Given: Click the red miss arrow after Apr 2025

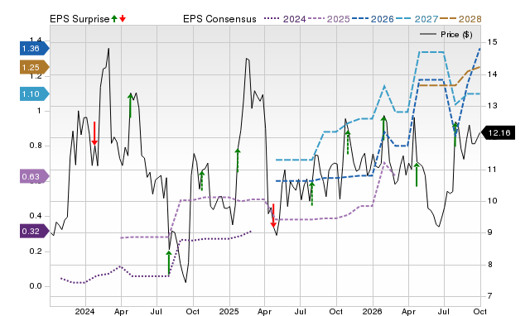Looking at the screenshot, I should pyautogui.click(x=273, y=215).
